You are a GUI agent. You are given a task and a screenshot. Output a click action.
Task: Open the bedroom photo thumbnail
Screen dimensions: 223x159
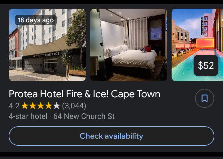pyautogui.click(x=129, y=45)
